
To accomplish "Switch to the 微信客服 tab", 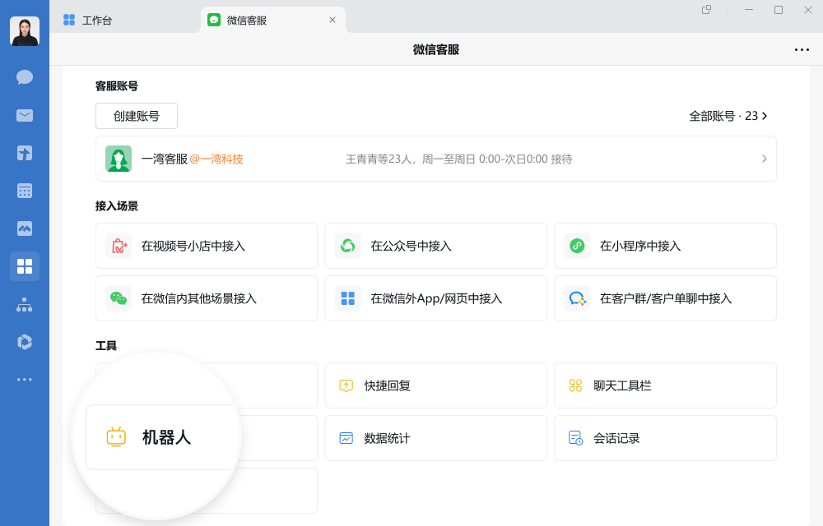I will pos(273,20).
